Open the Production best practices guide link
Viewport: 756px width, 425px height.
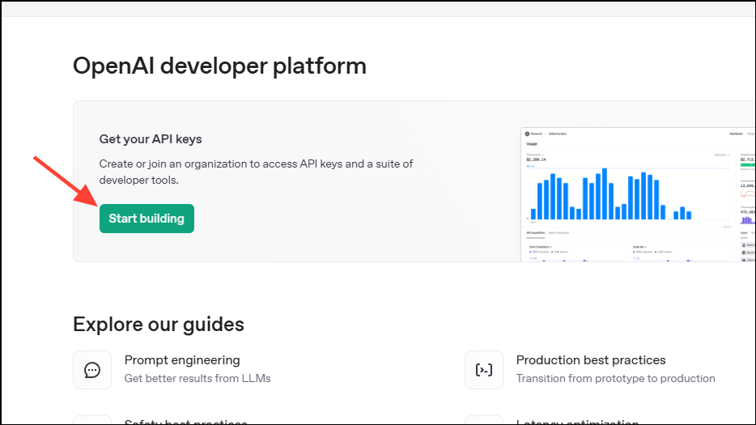591,360
